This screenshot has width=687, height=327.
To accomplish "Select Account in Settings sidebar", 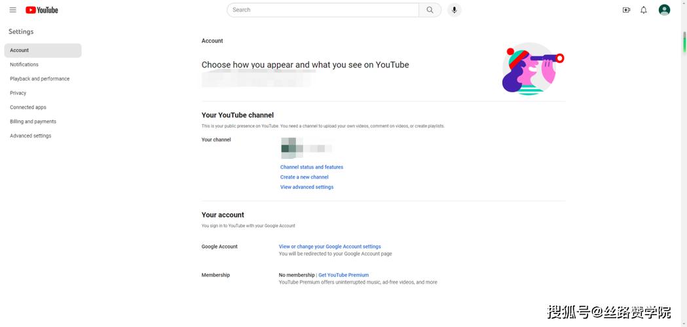I will pyautogui.click(x=43, y=50).
